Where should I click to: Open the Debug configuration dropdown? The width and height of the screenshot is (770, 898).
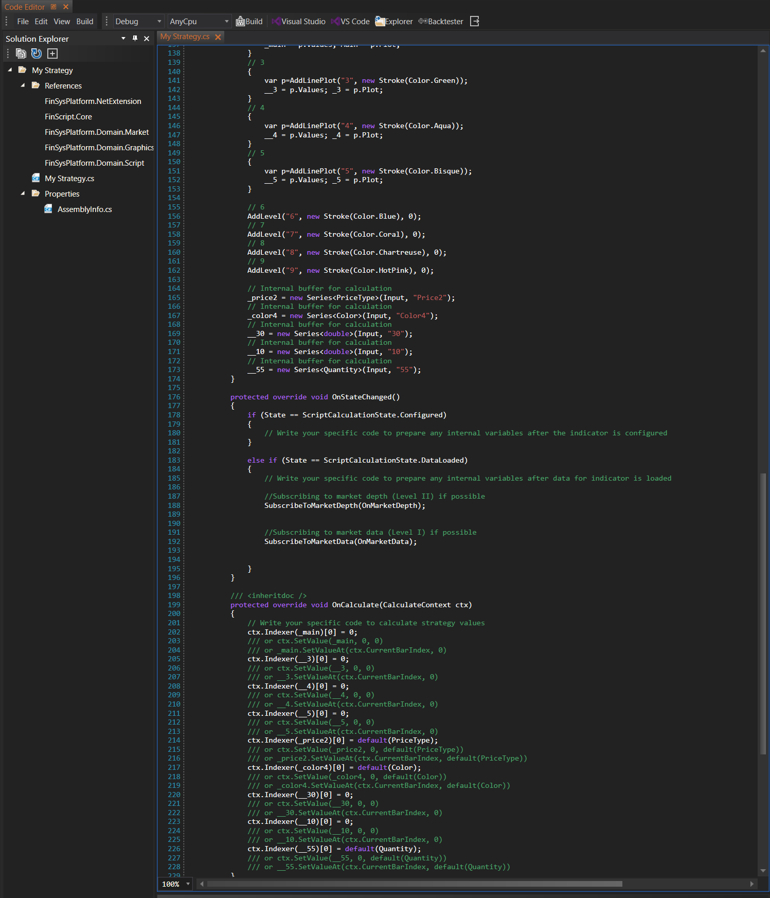[x=138, y=22]
